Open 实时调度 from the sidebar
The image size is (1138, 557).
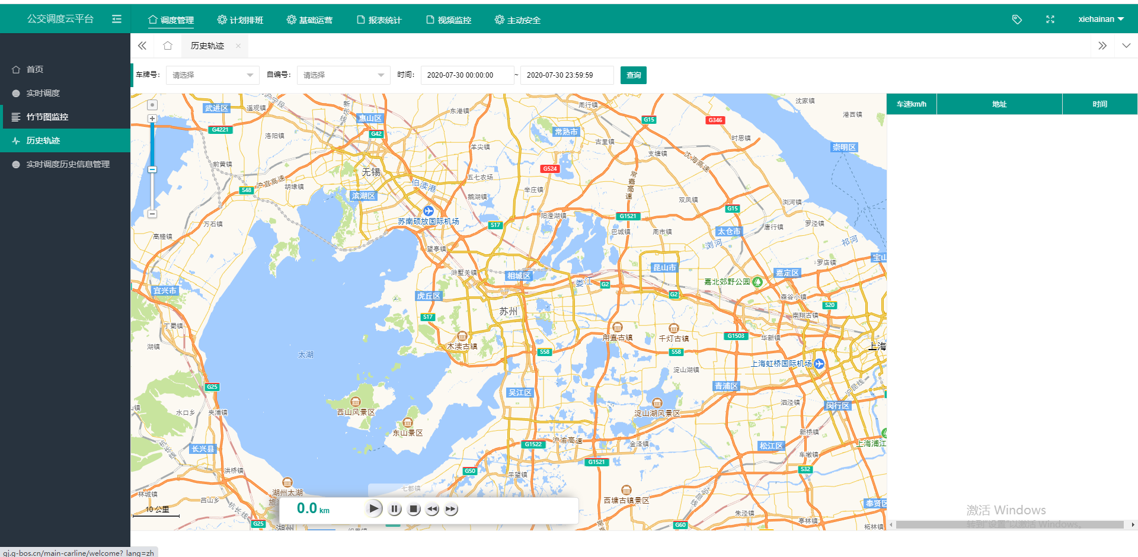point(43,93)
